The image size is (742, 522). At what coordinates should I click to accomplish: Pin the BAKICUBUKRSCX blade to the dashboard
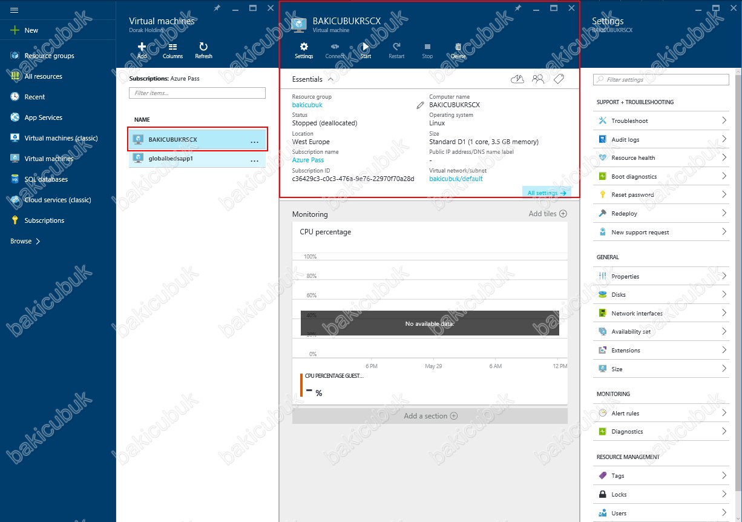pyautogui.click(x=517, y=8)
